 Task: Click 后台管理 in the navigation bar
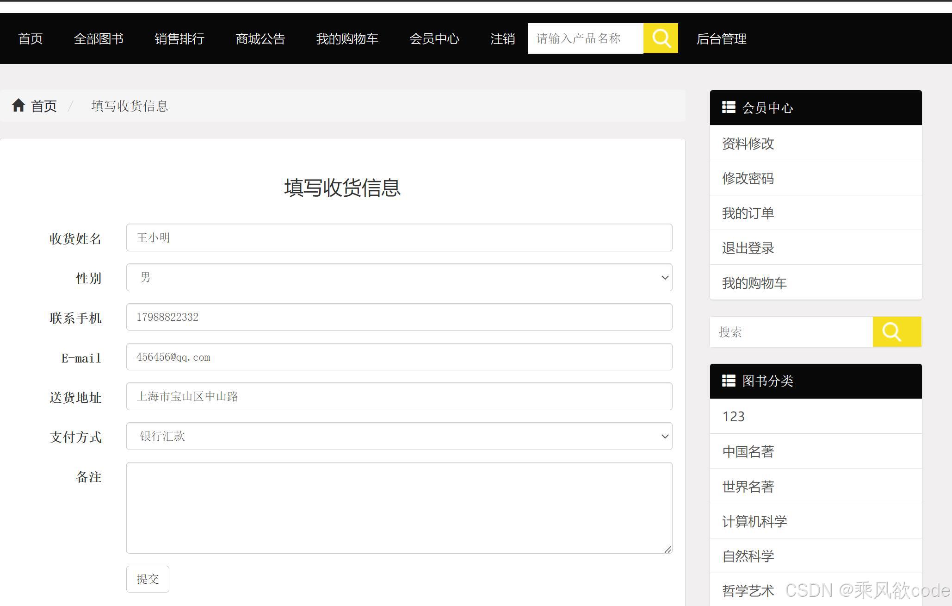point(721,39)
